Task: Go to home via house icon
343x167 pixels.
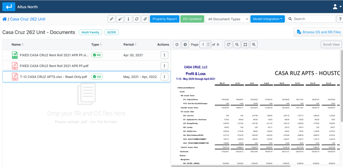Action: click(x=4, y=19)
